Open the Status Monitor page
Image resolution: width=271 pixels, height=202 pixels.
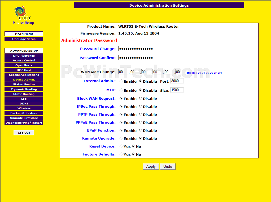point(24,84)
